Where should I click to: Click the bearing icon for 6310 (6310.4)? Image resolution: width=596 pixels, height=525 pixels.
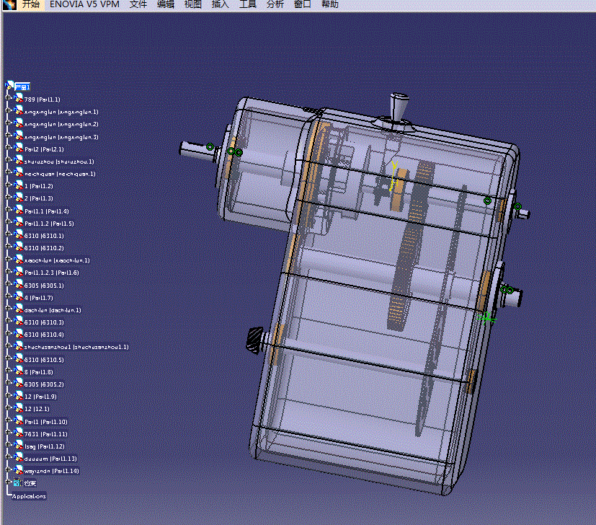point(18,334)
